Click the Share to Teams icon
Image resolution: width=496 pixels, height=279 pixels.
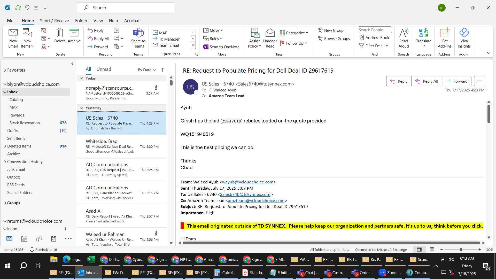pos(138,38)
